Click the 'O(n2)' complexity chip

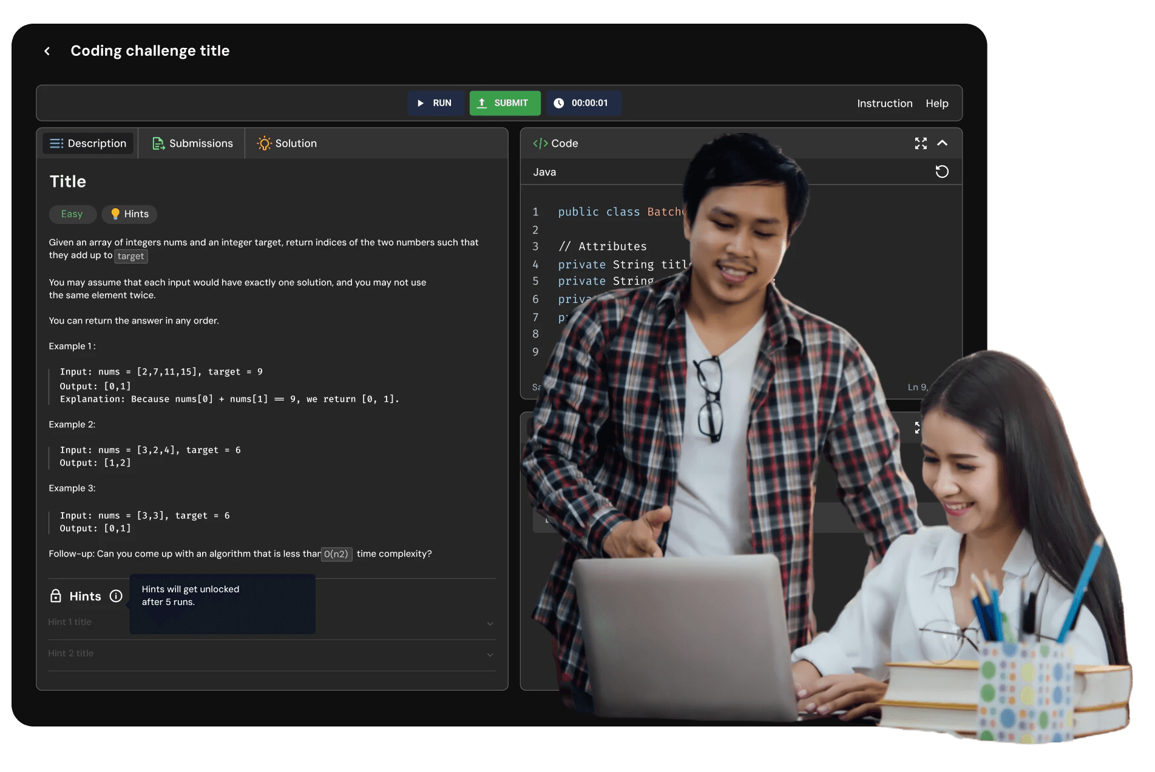point(336,554)
